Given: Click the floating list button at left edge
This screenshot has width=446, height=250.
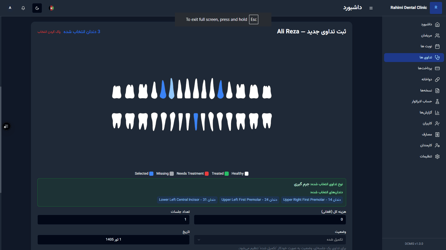Looking at the screenshot, I should [6, 126].
